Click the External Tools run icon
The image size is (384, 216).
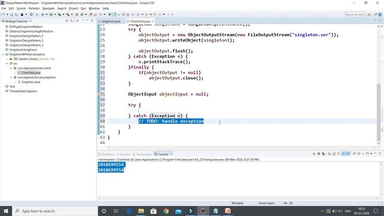[68, 14]
